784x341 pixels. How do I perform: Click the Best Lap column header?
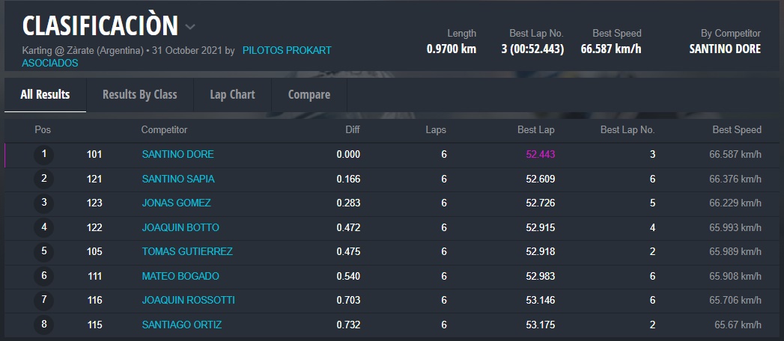point(535,130)
